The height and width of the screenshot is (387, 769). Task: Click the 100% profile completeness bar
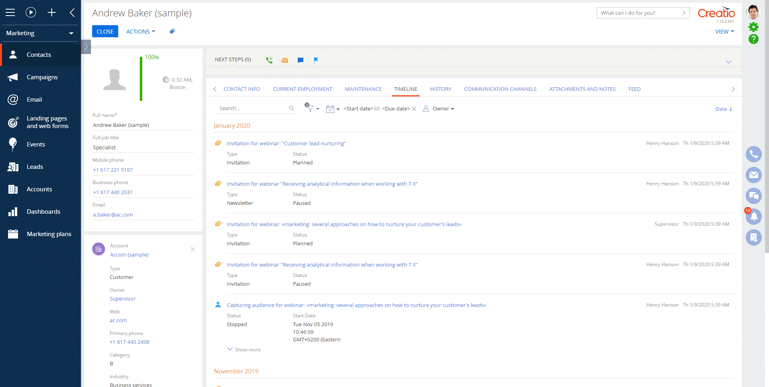point(141,78)
